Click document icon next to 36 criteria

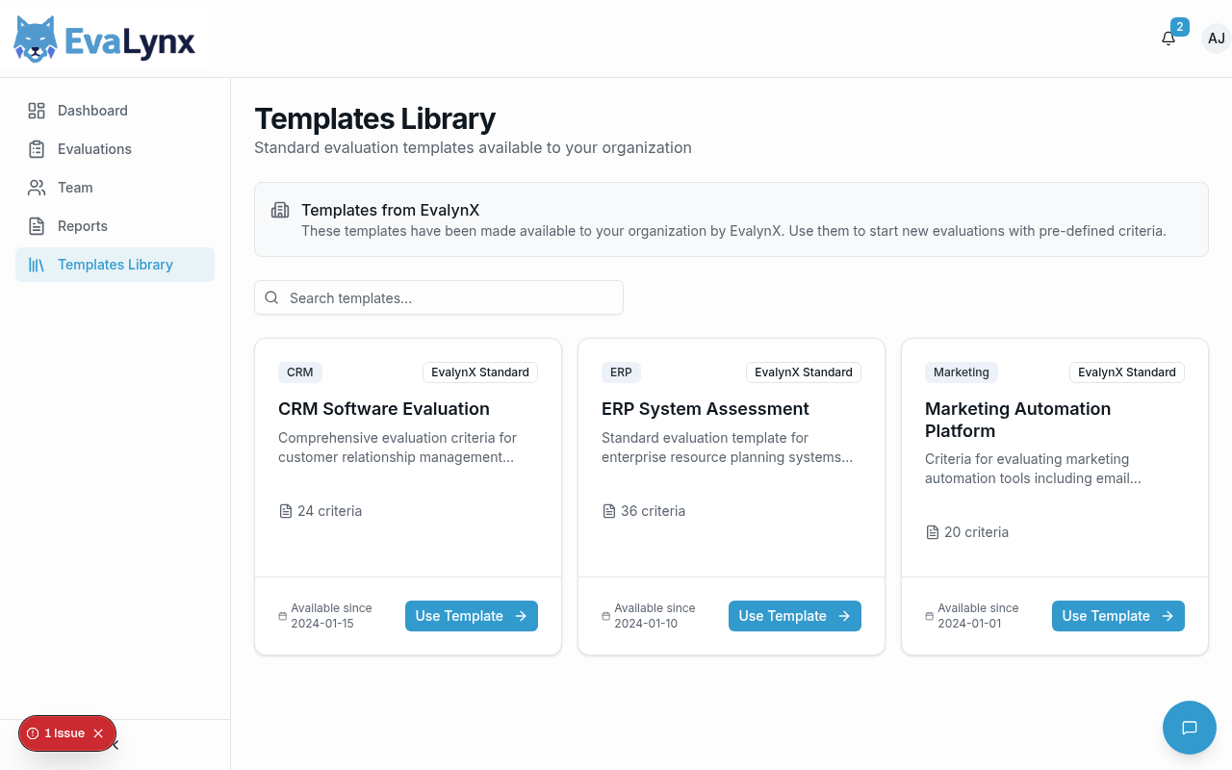[608, 511]
